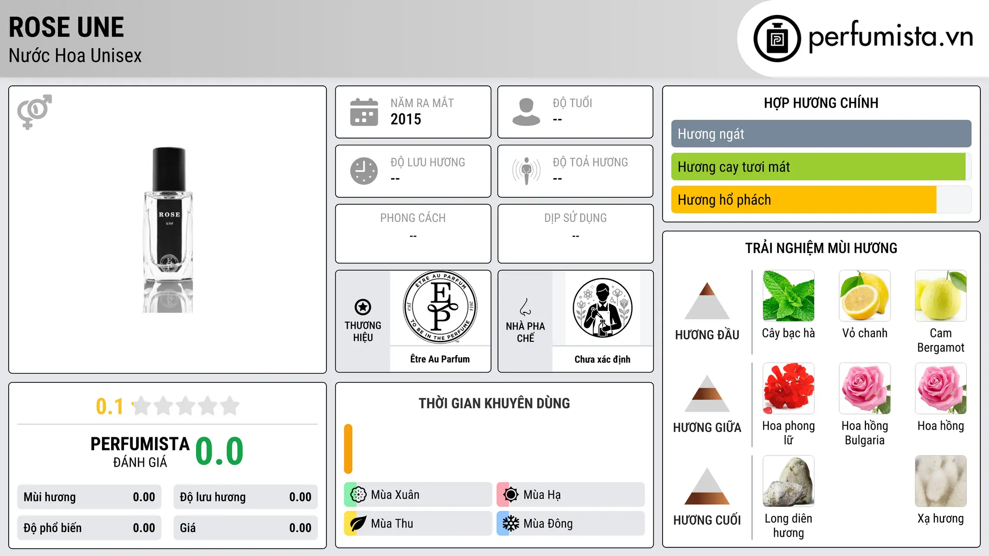Image resolution: width=989 pixels, height=556 pixels.
Task: Select the Hoa phong lữ geranium thumbnail
Action: (x=789, y=389)
